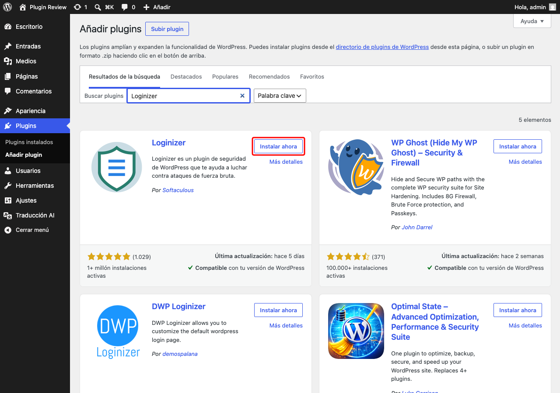Open Más detalles for Optimal State
Image resolution: width=560 pixels, height=393 pixels.
tap(525, 325)
